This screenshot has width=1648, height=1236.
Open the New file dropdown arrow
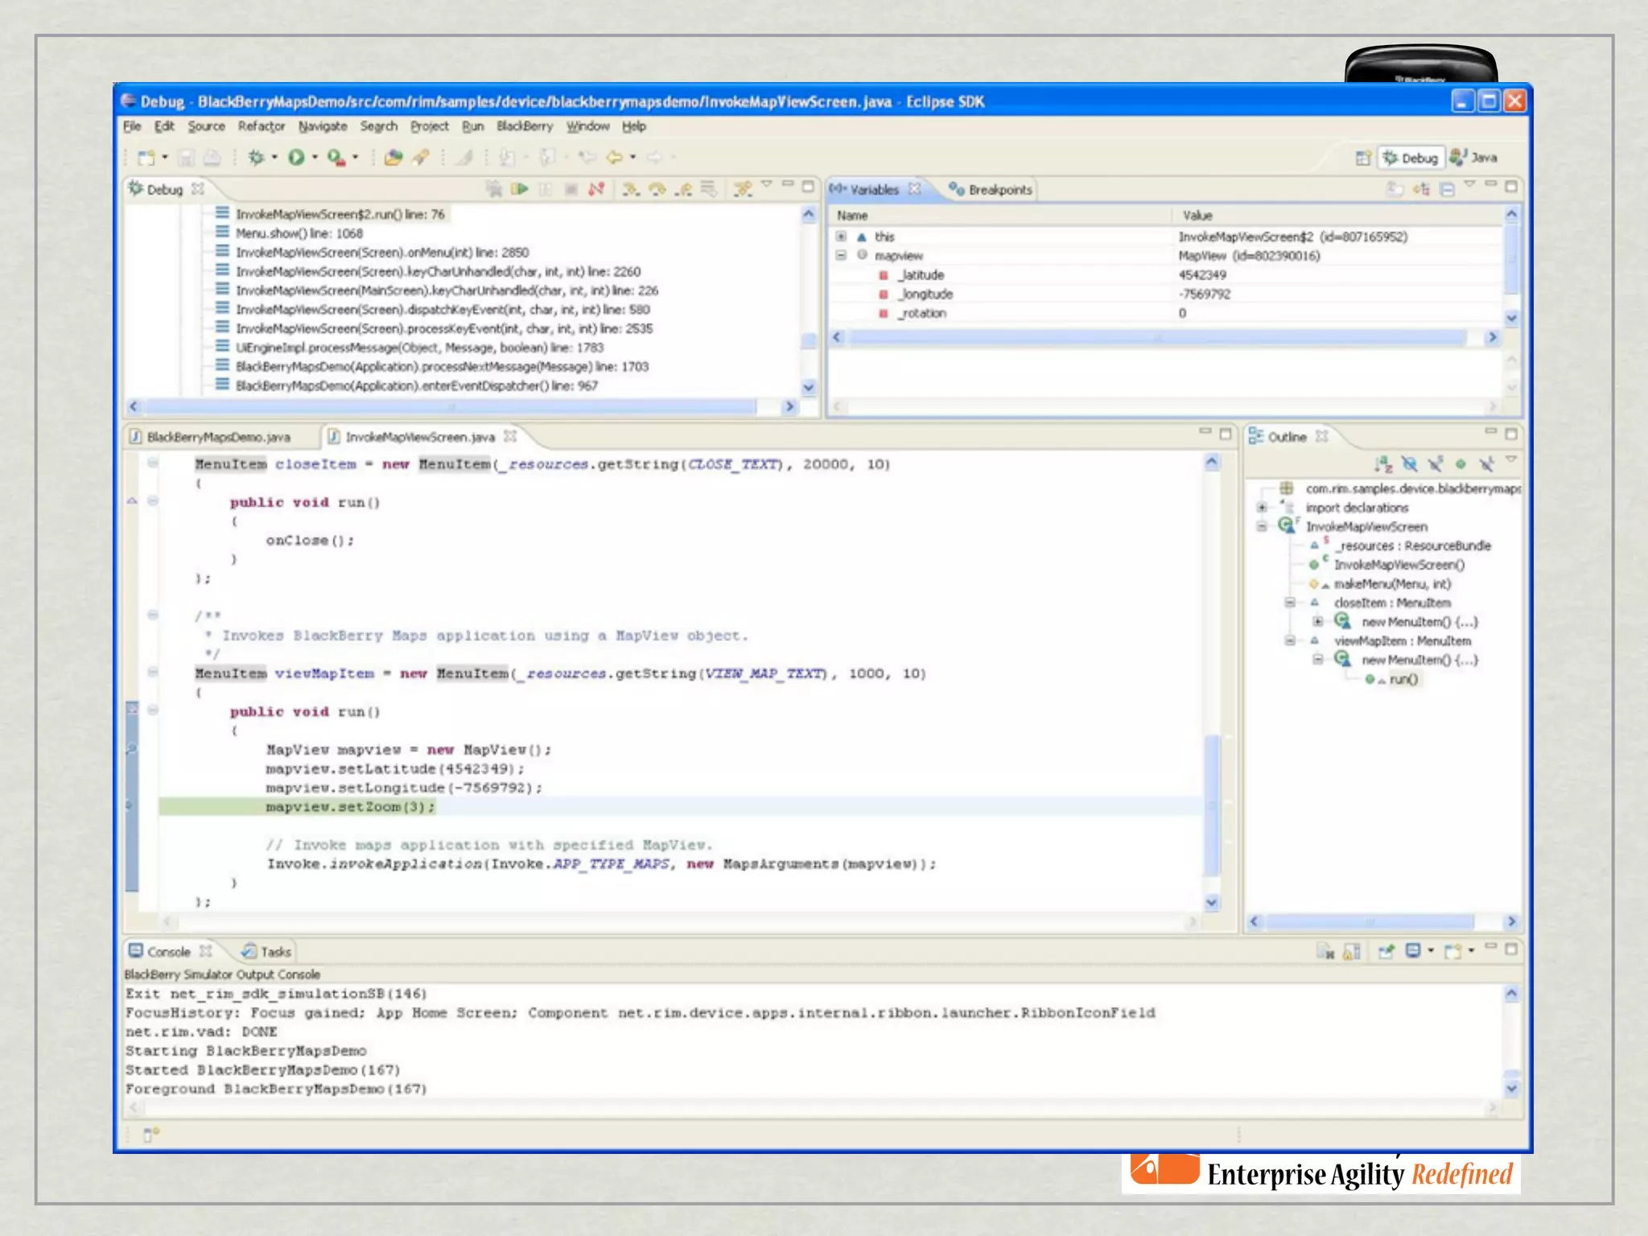[x=165, y=158]
